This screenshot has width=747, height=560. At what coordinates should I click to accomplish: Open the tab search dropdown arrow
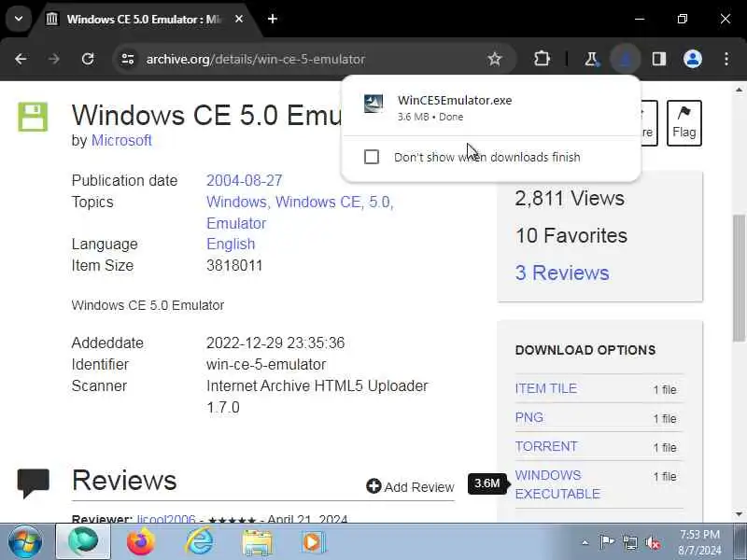point(19,19)
